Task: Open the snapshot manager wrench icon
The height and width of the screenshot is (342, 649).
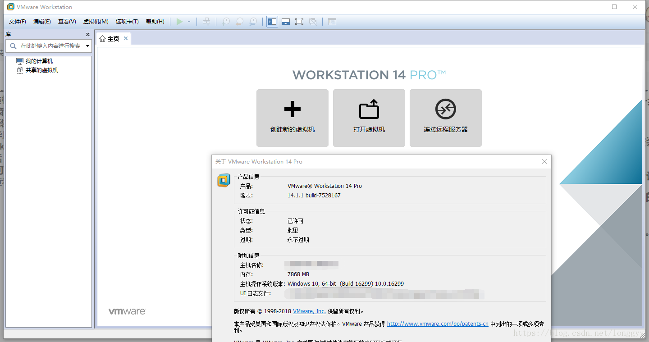Action: (254, 22)
